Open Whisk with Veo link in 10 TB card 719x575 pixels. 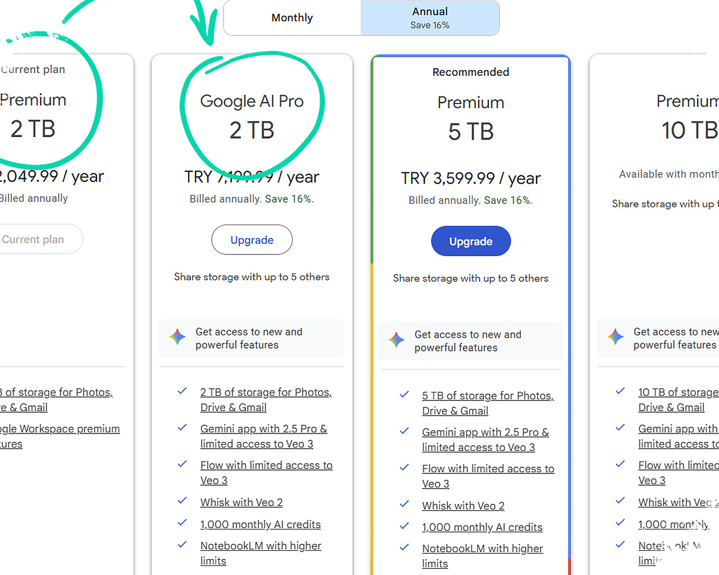coord(679,503)
